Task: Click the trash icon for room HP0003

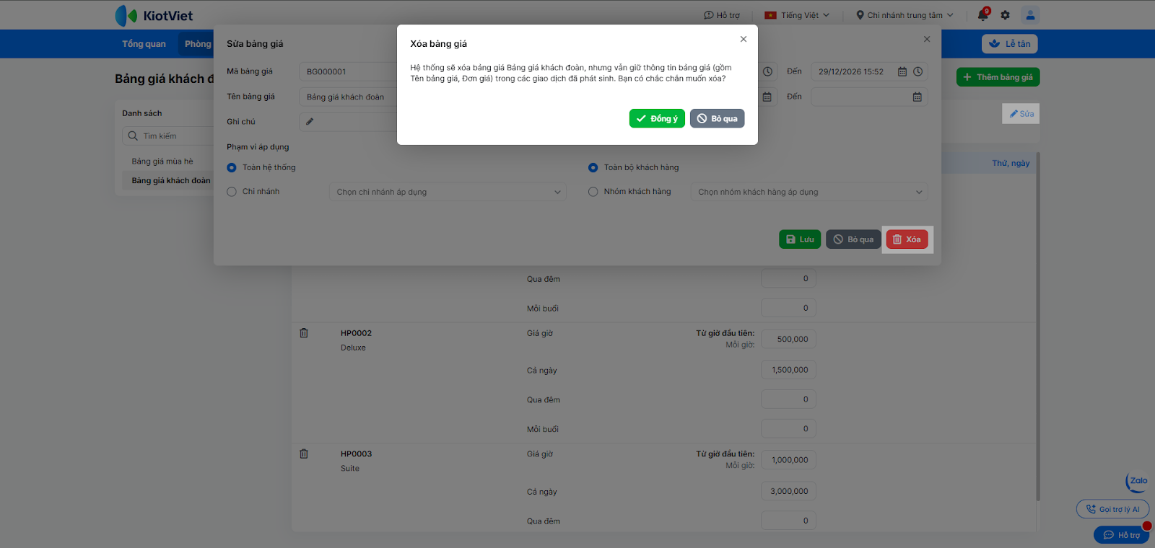Action: click(x=304, y=454)
